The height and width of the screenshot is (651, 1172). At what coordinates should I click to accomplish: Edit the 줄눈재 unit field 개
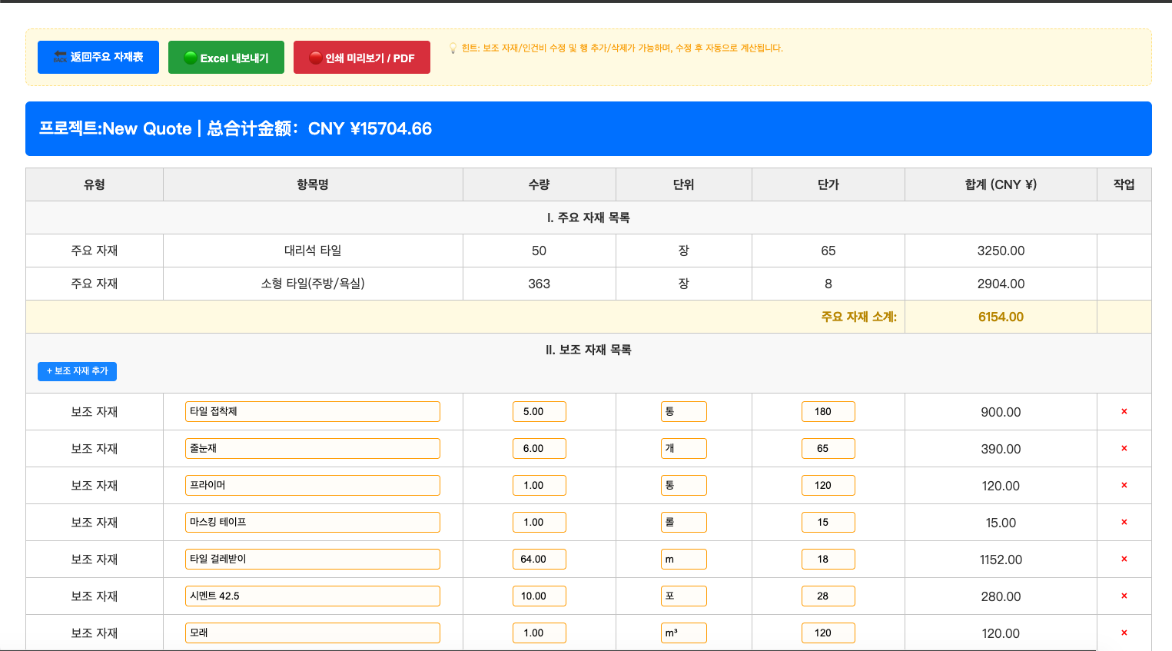684,448
